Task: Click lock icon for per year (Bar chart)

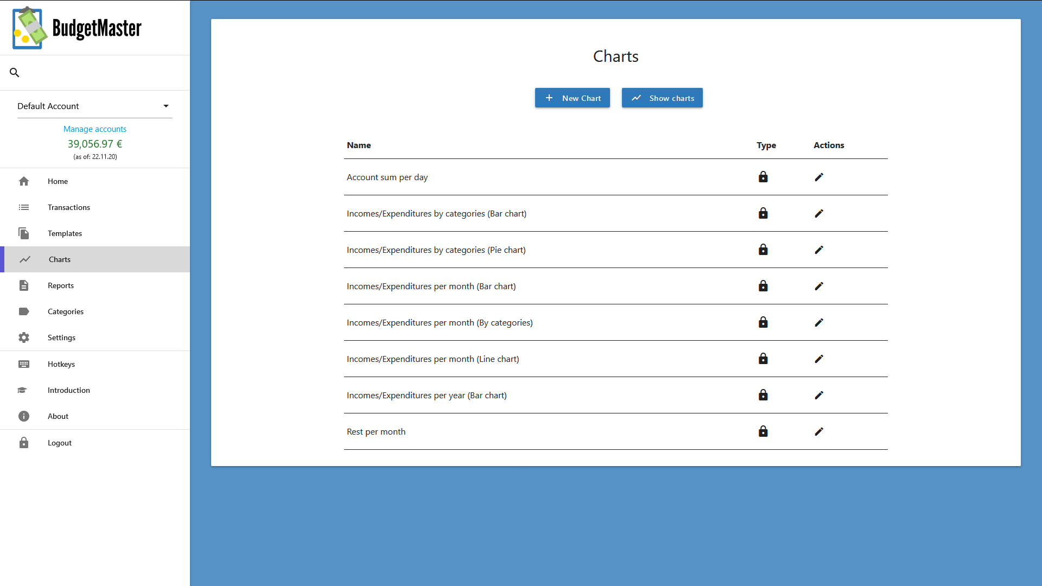Action: [x=763, y=395]
